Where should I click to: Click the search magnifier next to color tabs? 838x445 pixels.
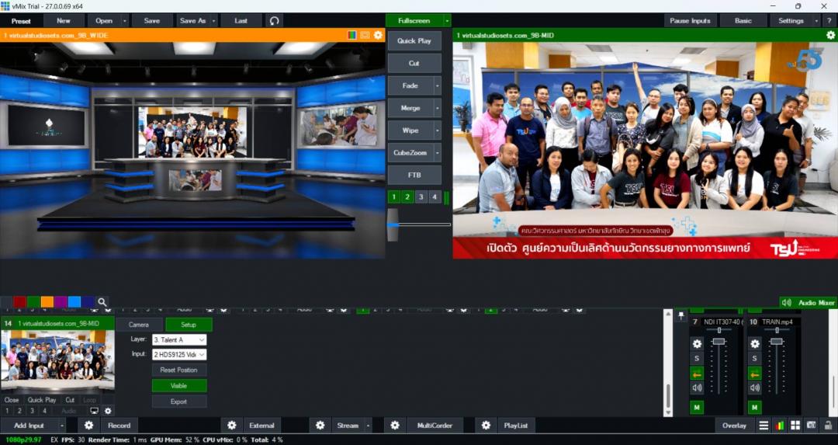click(102, 302)
